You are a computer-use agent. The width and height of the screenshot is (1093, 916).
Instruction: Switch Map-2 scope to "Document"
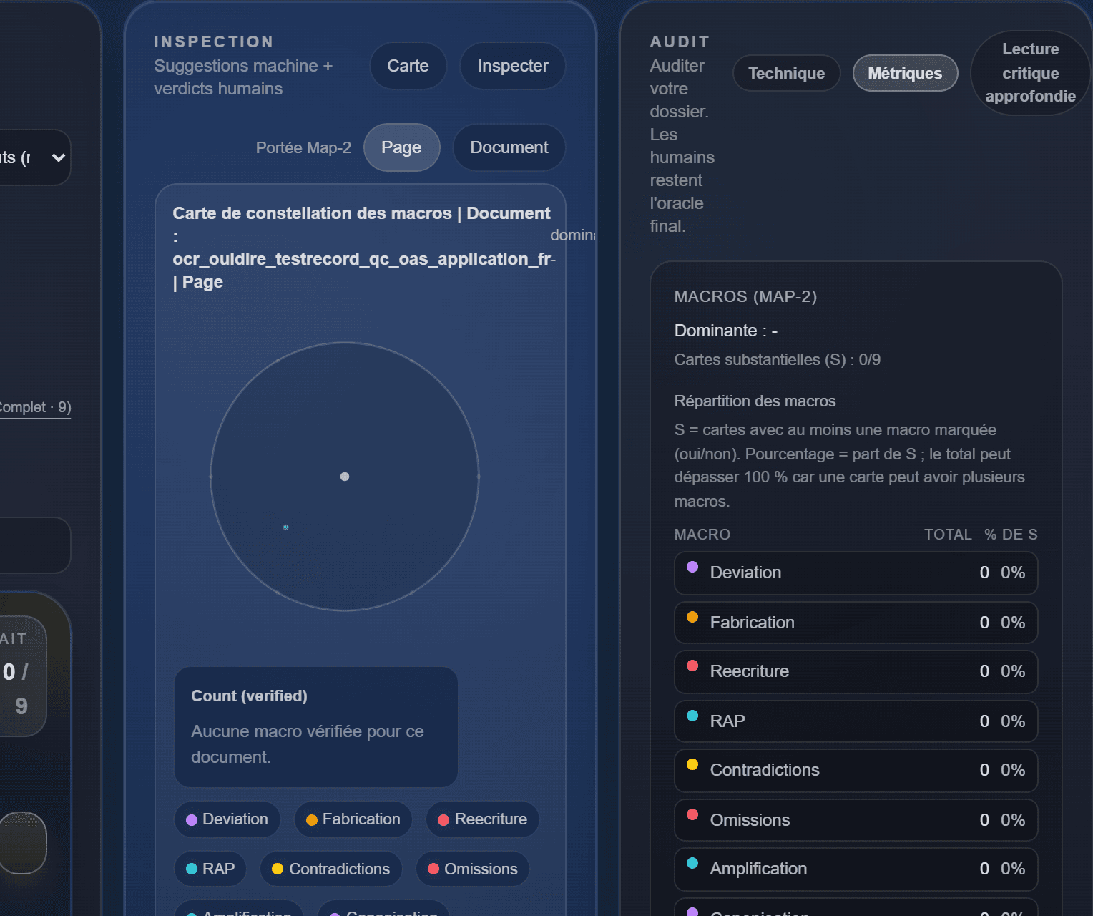(x=509, y=147)
